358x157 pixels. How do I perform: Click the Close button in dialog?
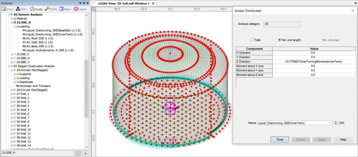pyautogui.click(x=280, y=140)
